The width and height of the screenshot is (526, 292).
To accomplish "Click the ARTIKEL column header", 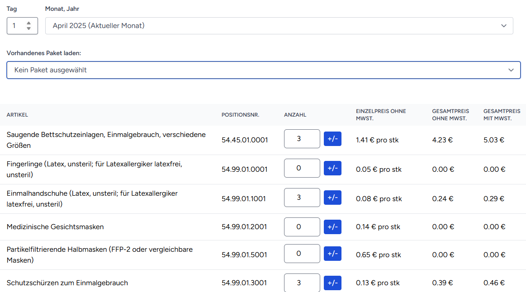I will pos(18,115).
